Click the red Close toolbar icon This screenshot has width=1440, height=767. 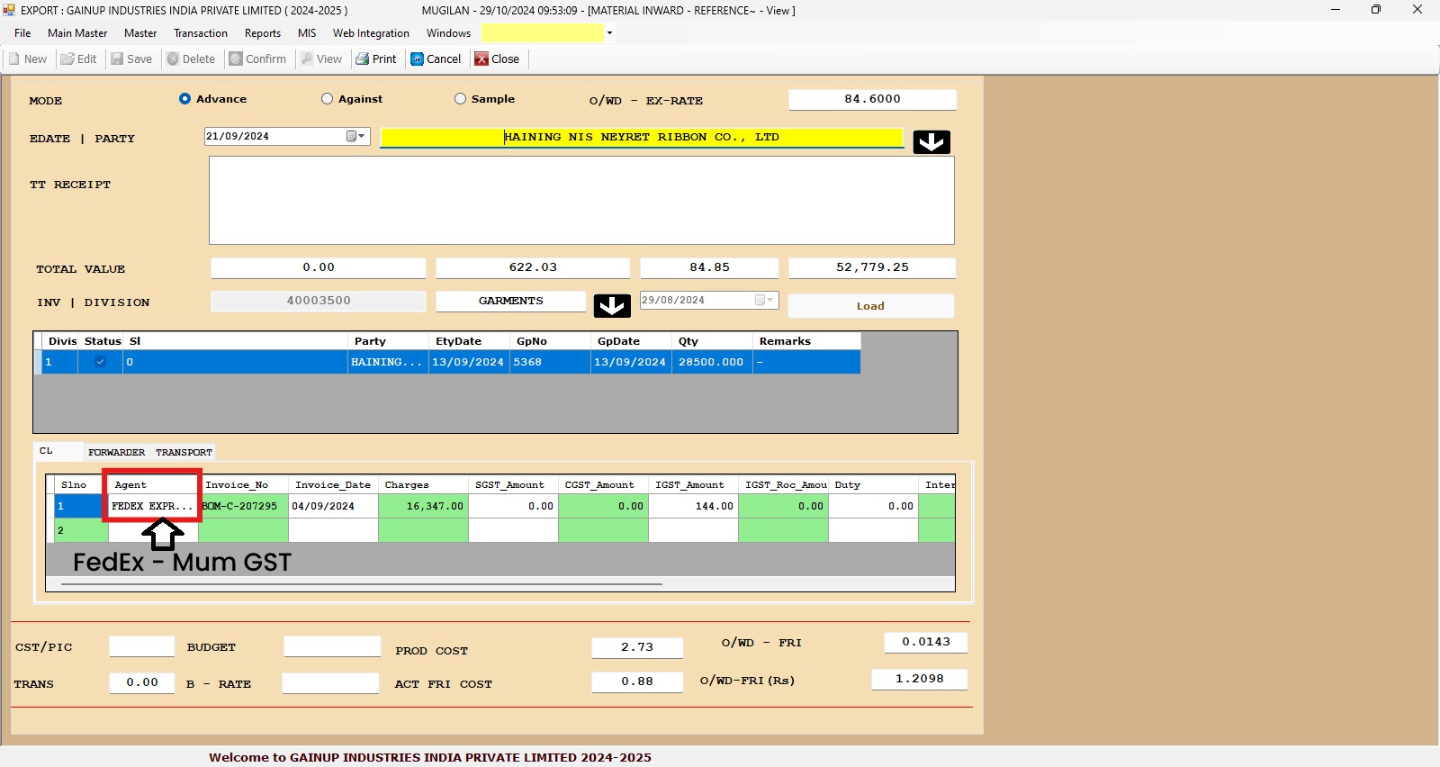(x=481, y=59)
